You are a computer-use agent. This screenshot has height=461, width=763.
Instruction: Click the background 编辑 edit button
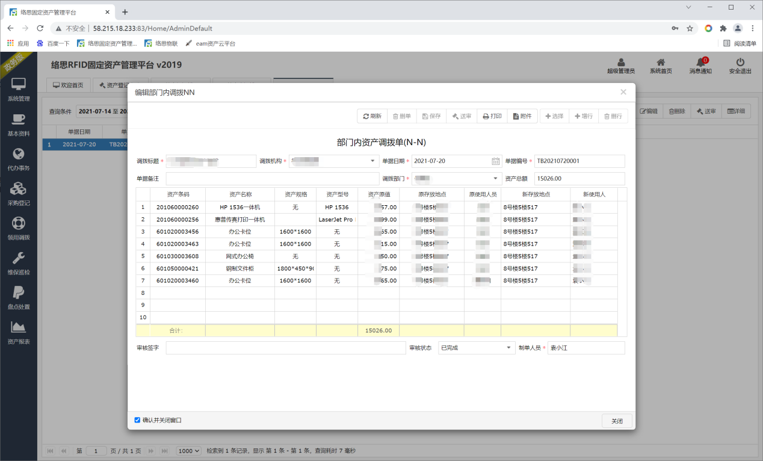click(649, 111)
